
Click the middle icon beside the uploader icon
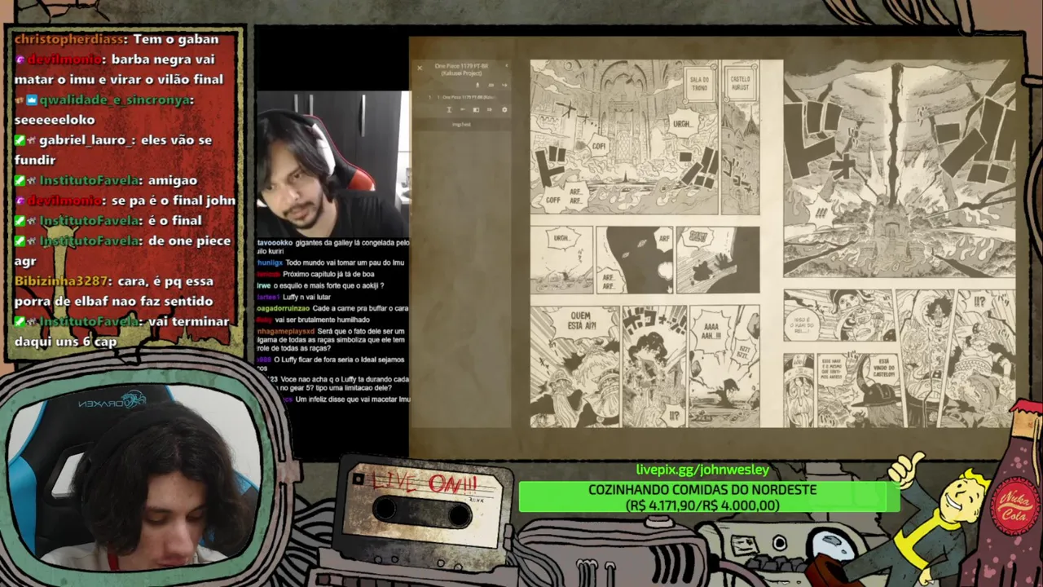pos(491,85)
